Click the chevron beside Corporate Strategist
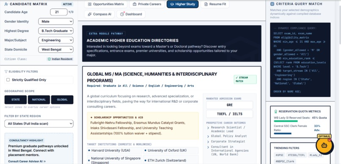 (x=208, y=142)
